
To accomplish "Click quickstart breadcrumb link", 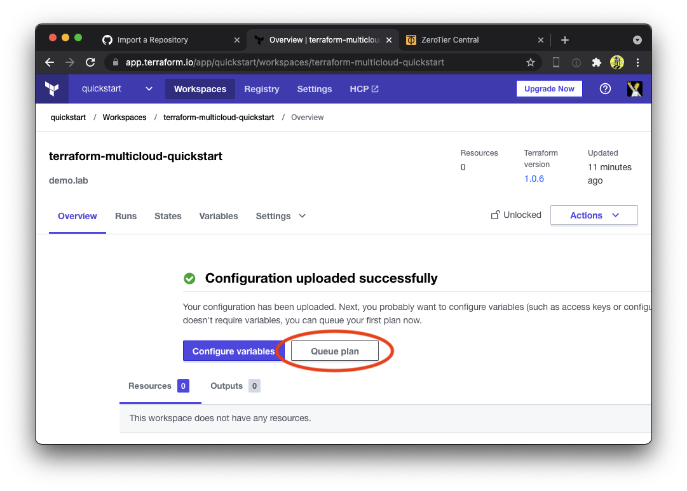I will (x=69, y=118).
